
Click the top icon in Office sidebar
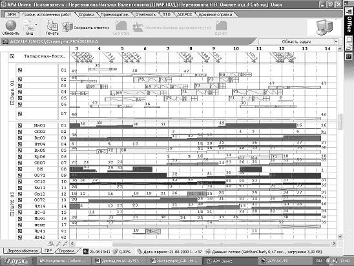(349, 12)
